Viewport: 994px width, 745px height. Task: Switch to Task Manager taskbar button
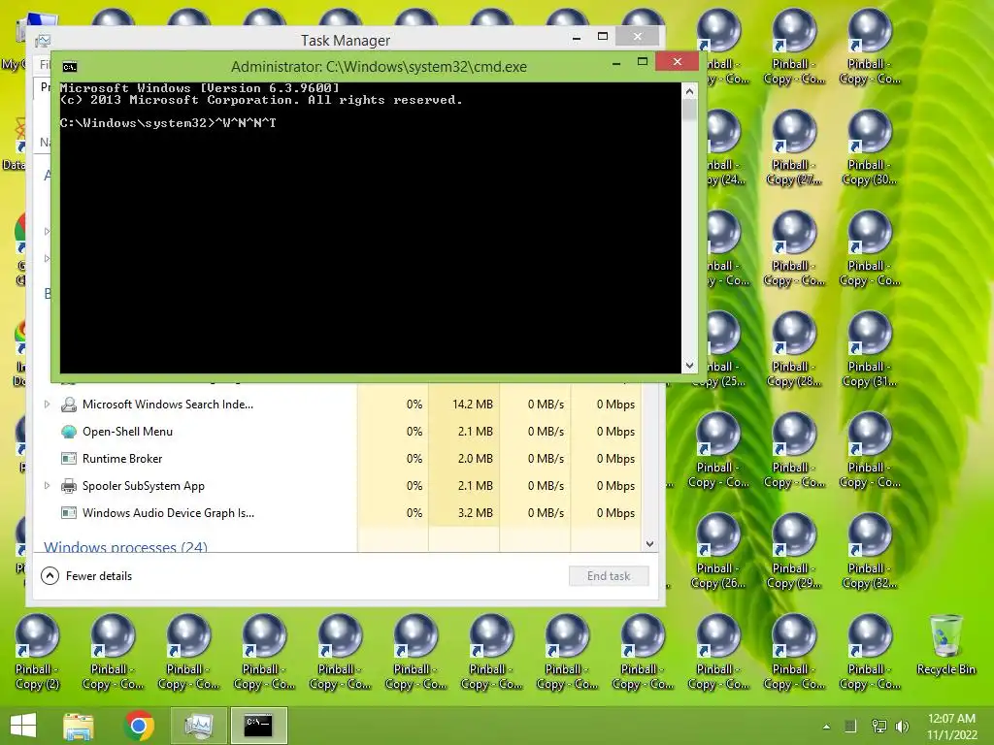[x=198, y=726]
